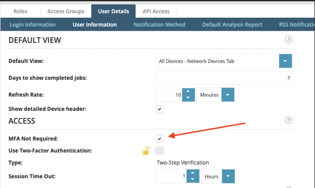Click the Days to show completed jobs field
The width and height of the screenshot is (315, 188).
pyautogui.click(x=223, y=78)
